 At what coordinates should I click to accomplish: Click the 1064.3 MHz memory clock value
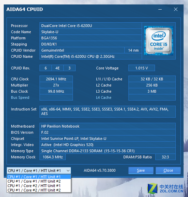click(x=53, y=157)
